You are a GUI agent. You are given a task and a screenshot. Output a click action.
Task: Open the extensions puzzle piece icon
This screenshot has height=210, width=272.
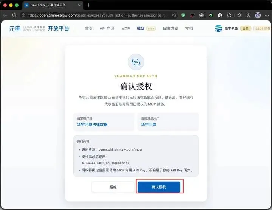[229, 15]
